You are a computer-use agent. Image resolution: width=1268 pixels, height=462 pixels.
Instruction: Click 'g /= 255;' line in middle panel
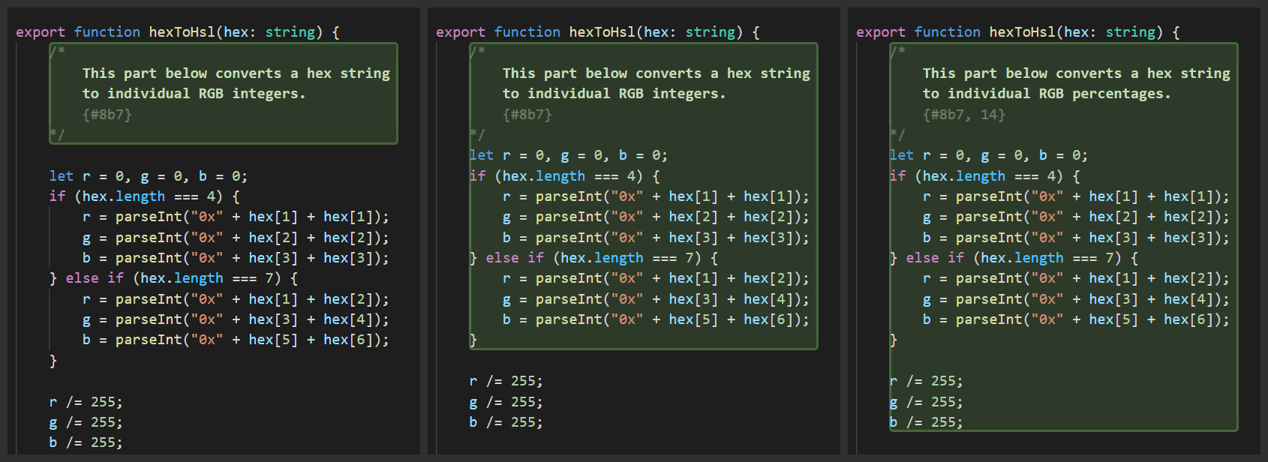[506, 402]
